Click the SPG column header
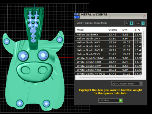Viewport: 152px width, 114px height. tap(137, 30)
